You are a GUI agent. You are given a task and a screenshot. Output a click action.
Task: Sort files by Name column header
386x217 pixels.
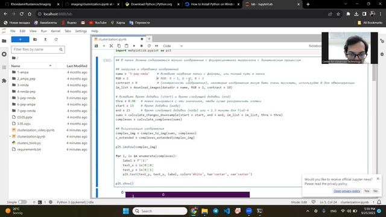click(x=31, y=66)
